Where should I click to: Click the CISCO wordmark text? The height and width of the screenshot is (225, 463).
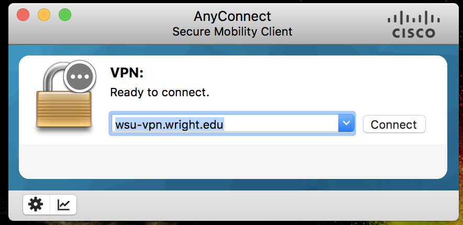pyautogui.click(x=414, y=33)
